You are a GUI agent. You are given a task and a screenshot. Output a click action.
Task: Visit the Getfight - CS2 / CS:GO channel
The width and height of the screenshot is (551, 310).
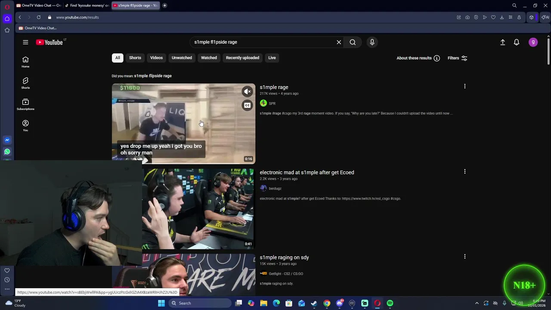286,273
